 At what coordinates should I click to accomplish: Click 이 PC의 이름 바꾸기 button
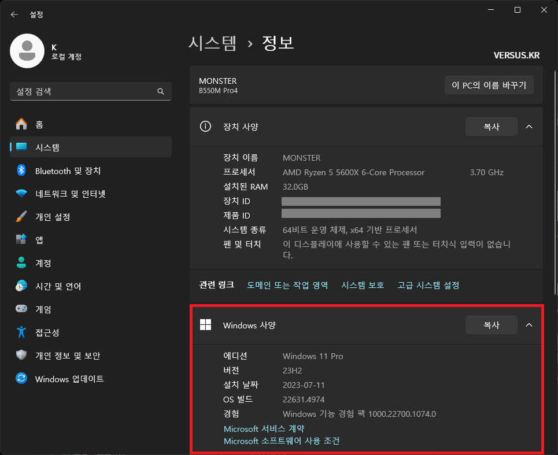pos(489,85)
